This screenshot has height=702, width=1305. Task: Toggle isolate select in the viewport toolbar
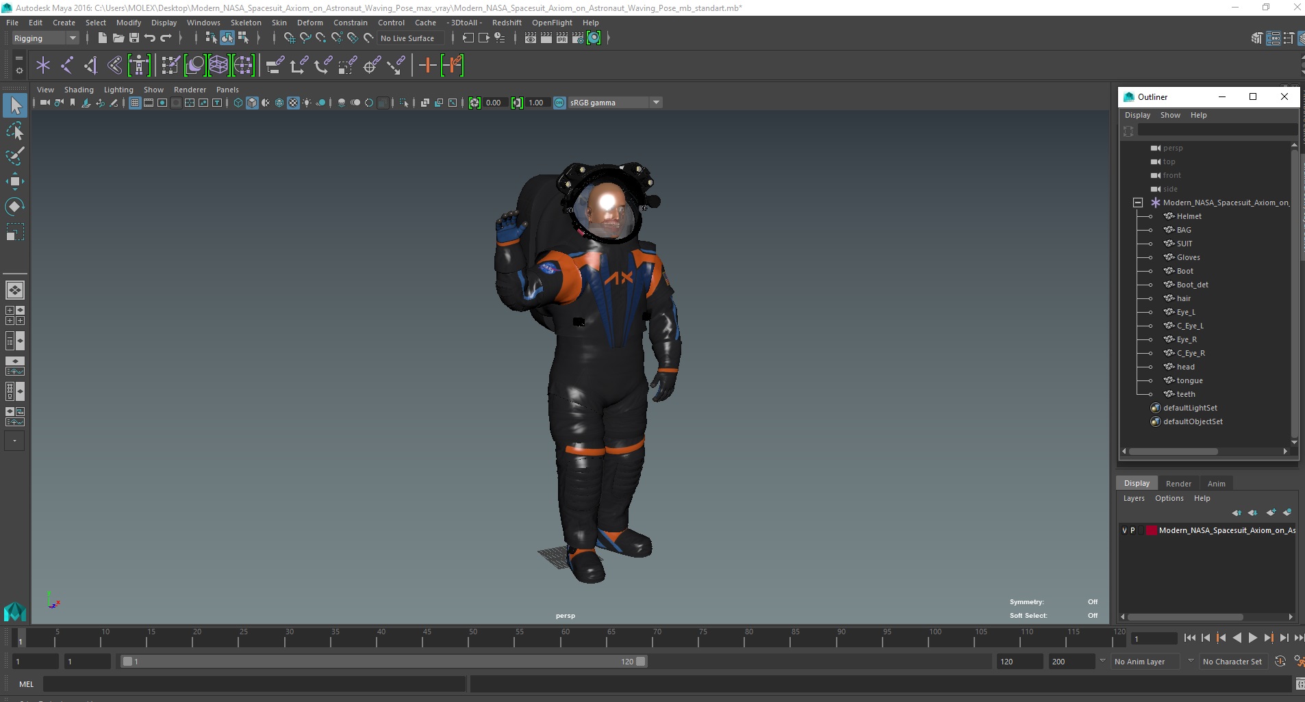pos(404,103)
